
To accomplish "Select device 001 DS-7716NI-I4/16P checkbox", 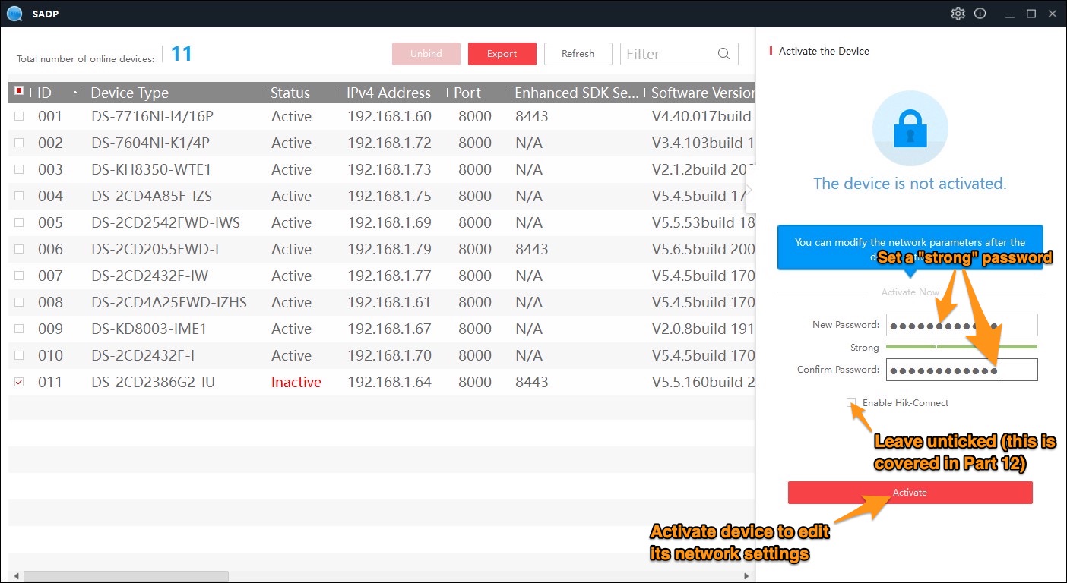I will (x=18, y=116).
